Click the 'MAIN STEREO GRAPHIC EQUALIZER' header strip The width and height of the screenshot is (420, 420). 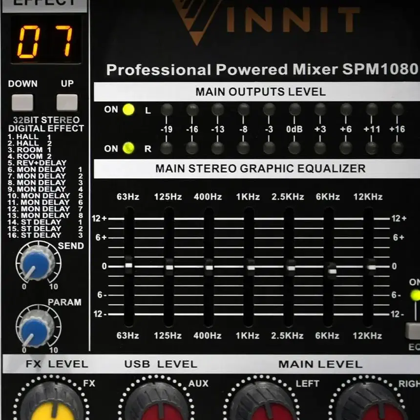257,169
